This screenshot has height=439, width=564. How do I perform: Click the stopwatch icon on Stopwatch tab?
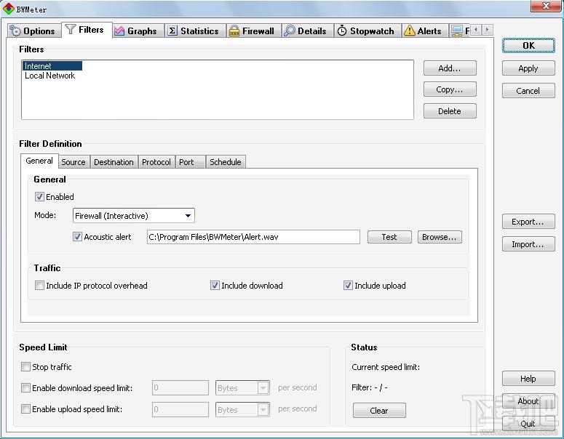coord(342,31)
